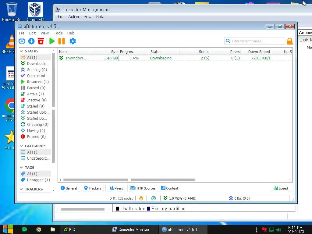
Task: Filter by Completed status
Action: pos(35,76)
